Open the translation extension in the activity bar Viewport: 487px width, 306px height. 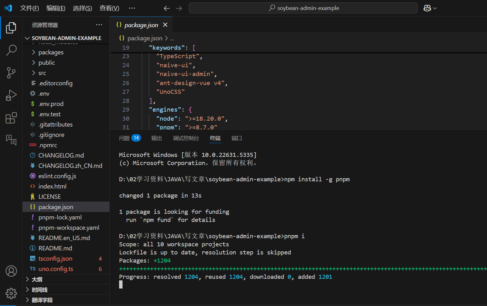pyautogui.click(x=11, y=140)
